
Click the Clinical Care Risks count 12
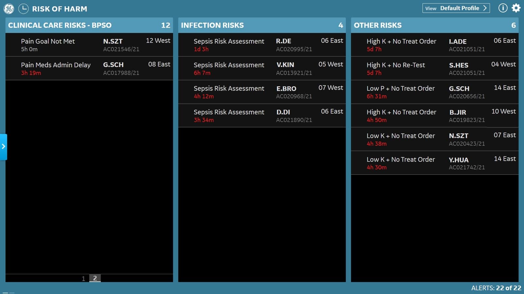[x=166, y=25]
